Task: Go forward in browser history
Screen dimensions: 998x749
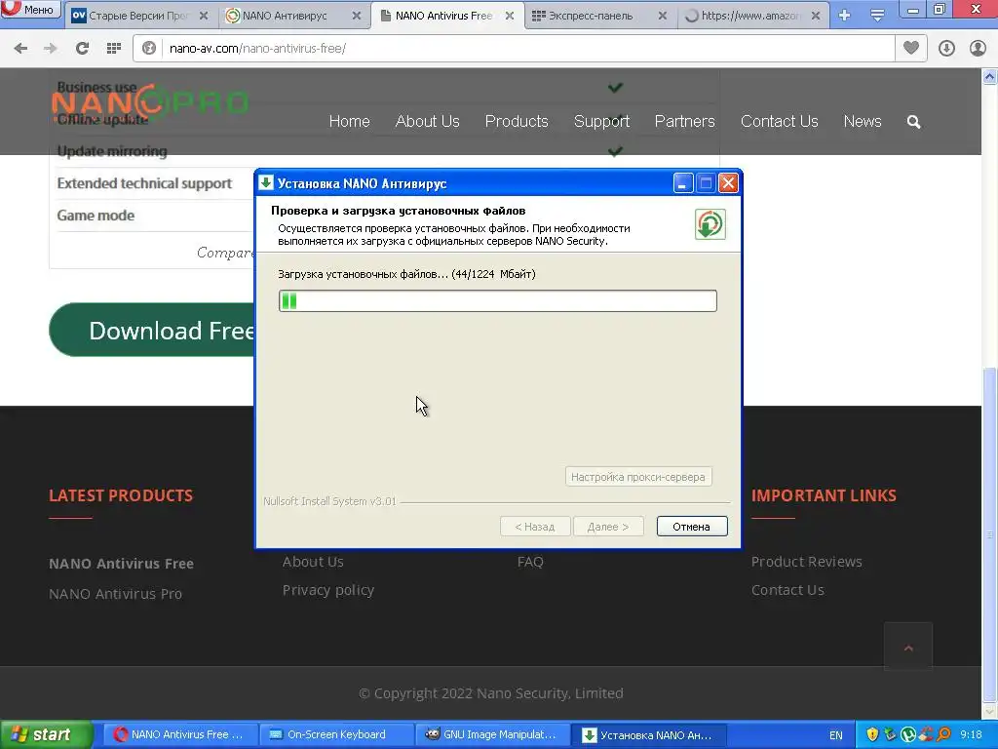Action: point(51,49)
